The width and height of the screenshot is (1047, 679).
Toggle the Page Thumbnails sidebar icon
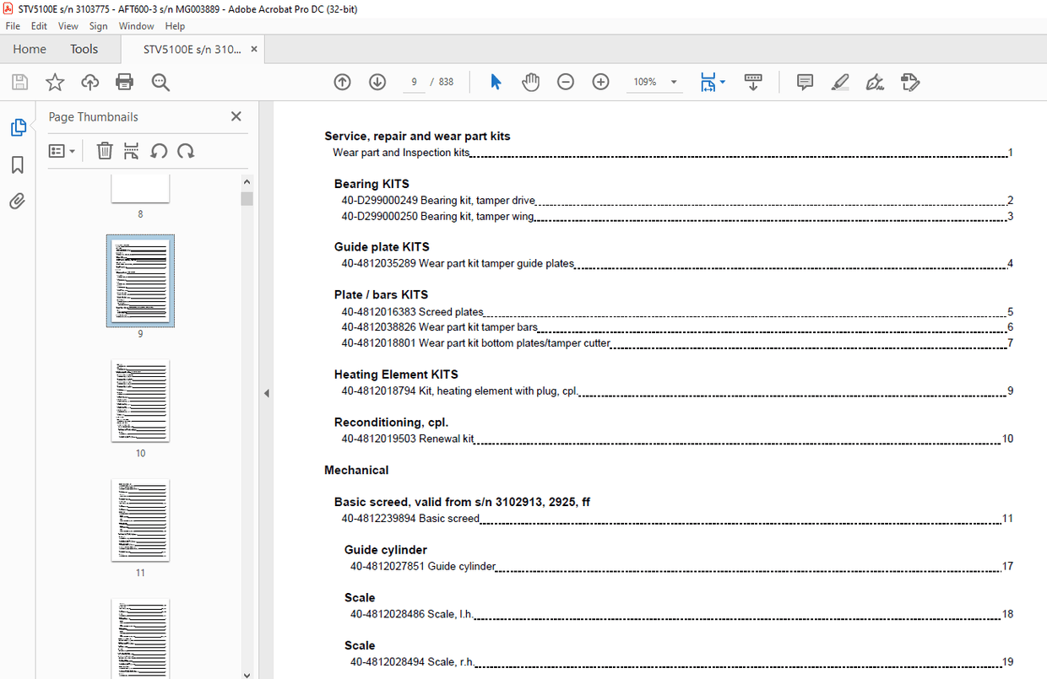[18, 127]
